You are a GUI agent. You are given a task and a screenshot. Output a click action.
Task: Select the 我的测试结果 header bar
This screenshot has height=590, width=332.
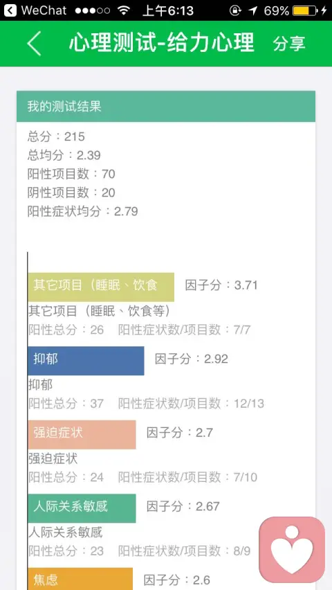coord(166,107)
